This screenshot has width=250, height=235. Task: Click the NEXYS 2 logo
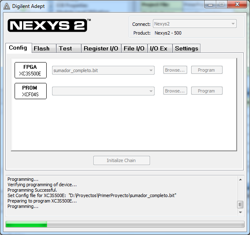coord(47,25)
